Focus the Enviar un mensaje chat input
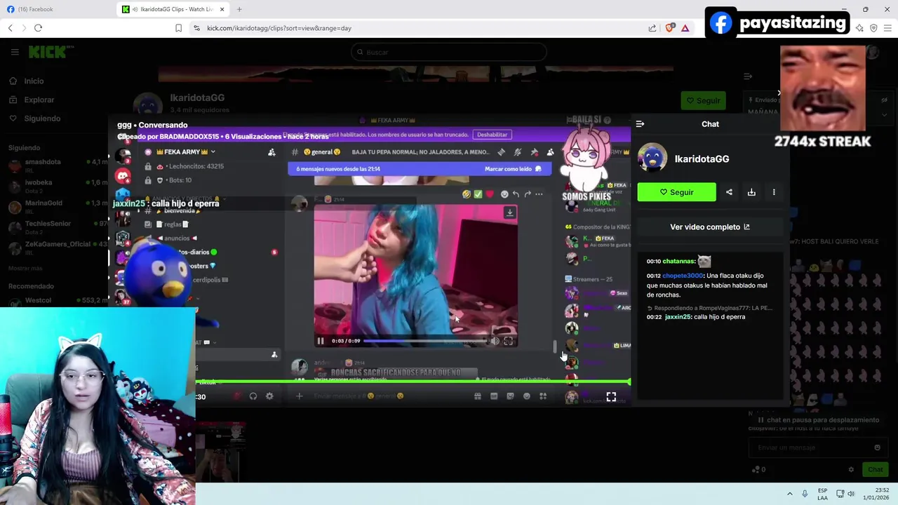Image resolution: width=898 pixels, height=505 pixels. (x=817, y=447)
